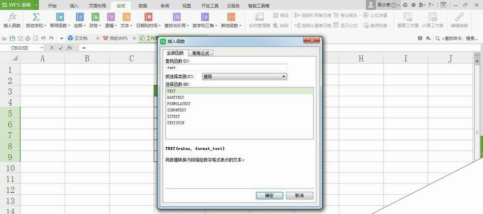
Task: Click the undo arrow icon
Action: tap(43, 39)
